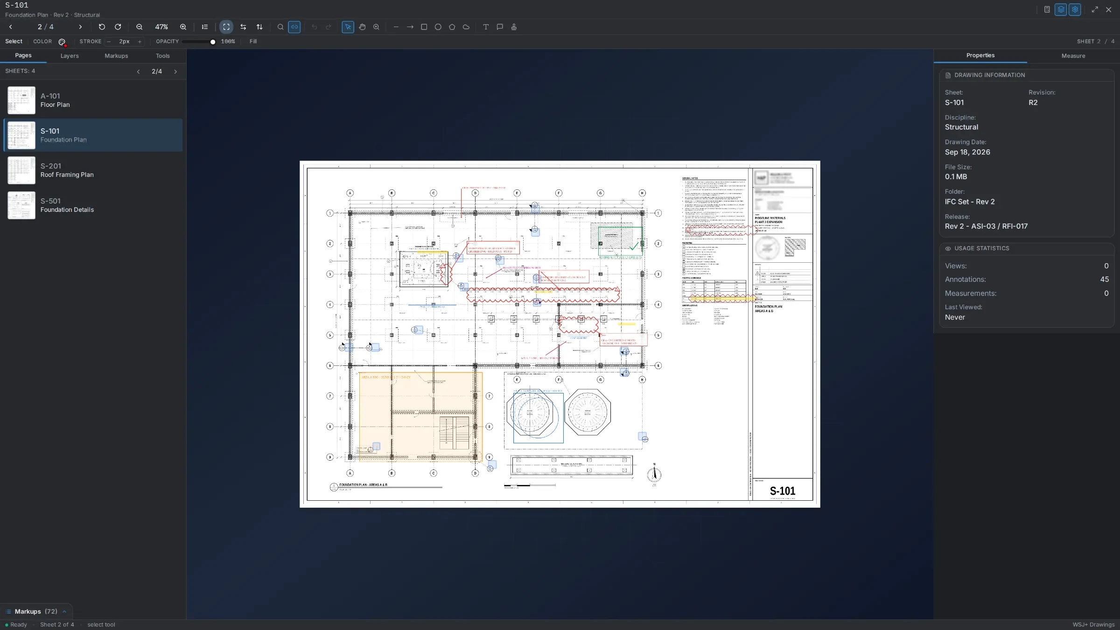Select the Rectangle shape tool

(x=424, y=27)
